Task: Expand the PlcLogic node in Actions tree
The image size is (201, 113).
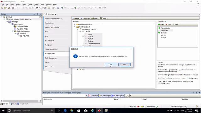Action: pyautogui.click(x=83, y=36)
